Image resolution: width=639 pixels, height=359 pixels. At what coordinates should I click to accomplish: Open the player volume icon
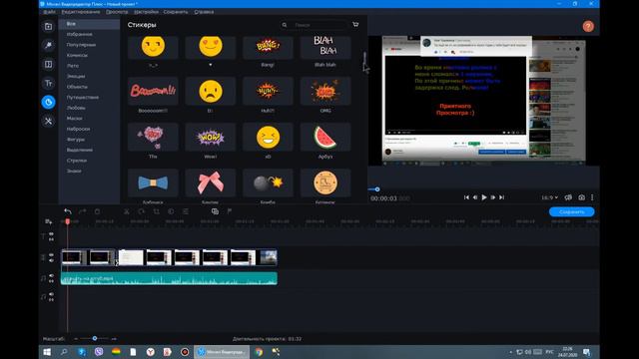(x=568, y=197)
